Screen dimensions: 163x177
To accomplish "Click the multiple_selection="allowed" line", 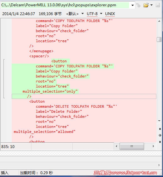I will click(x=44, y=132).
